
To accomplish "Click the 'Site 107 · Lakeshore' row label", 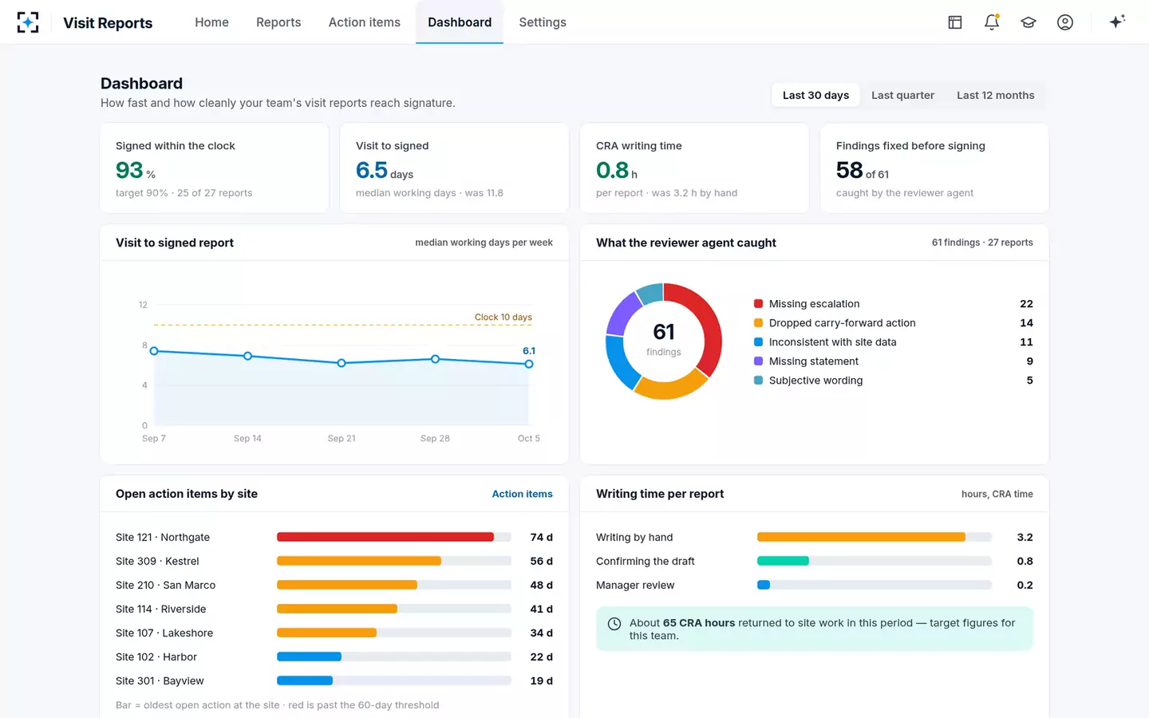I will 164,633.
